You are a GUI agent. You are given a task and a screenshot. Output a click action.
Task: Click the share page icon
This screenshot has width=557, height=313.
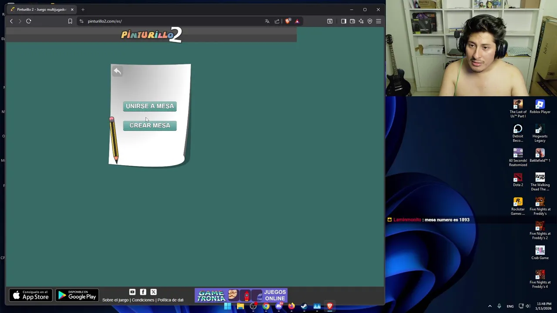pyautogui.click(x=277, y=21)
